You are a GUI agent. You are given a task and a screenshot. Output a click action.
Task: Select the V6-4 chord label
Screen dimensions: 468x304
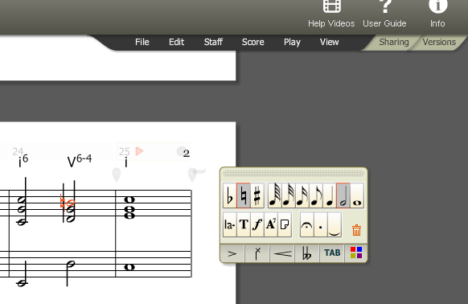(80, 162)
